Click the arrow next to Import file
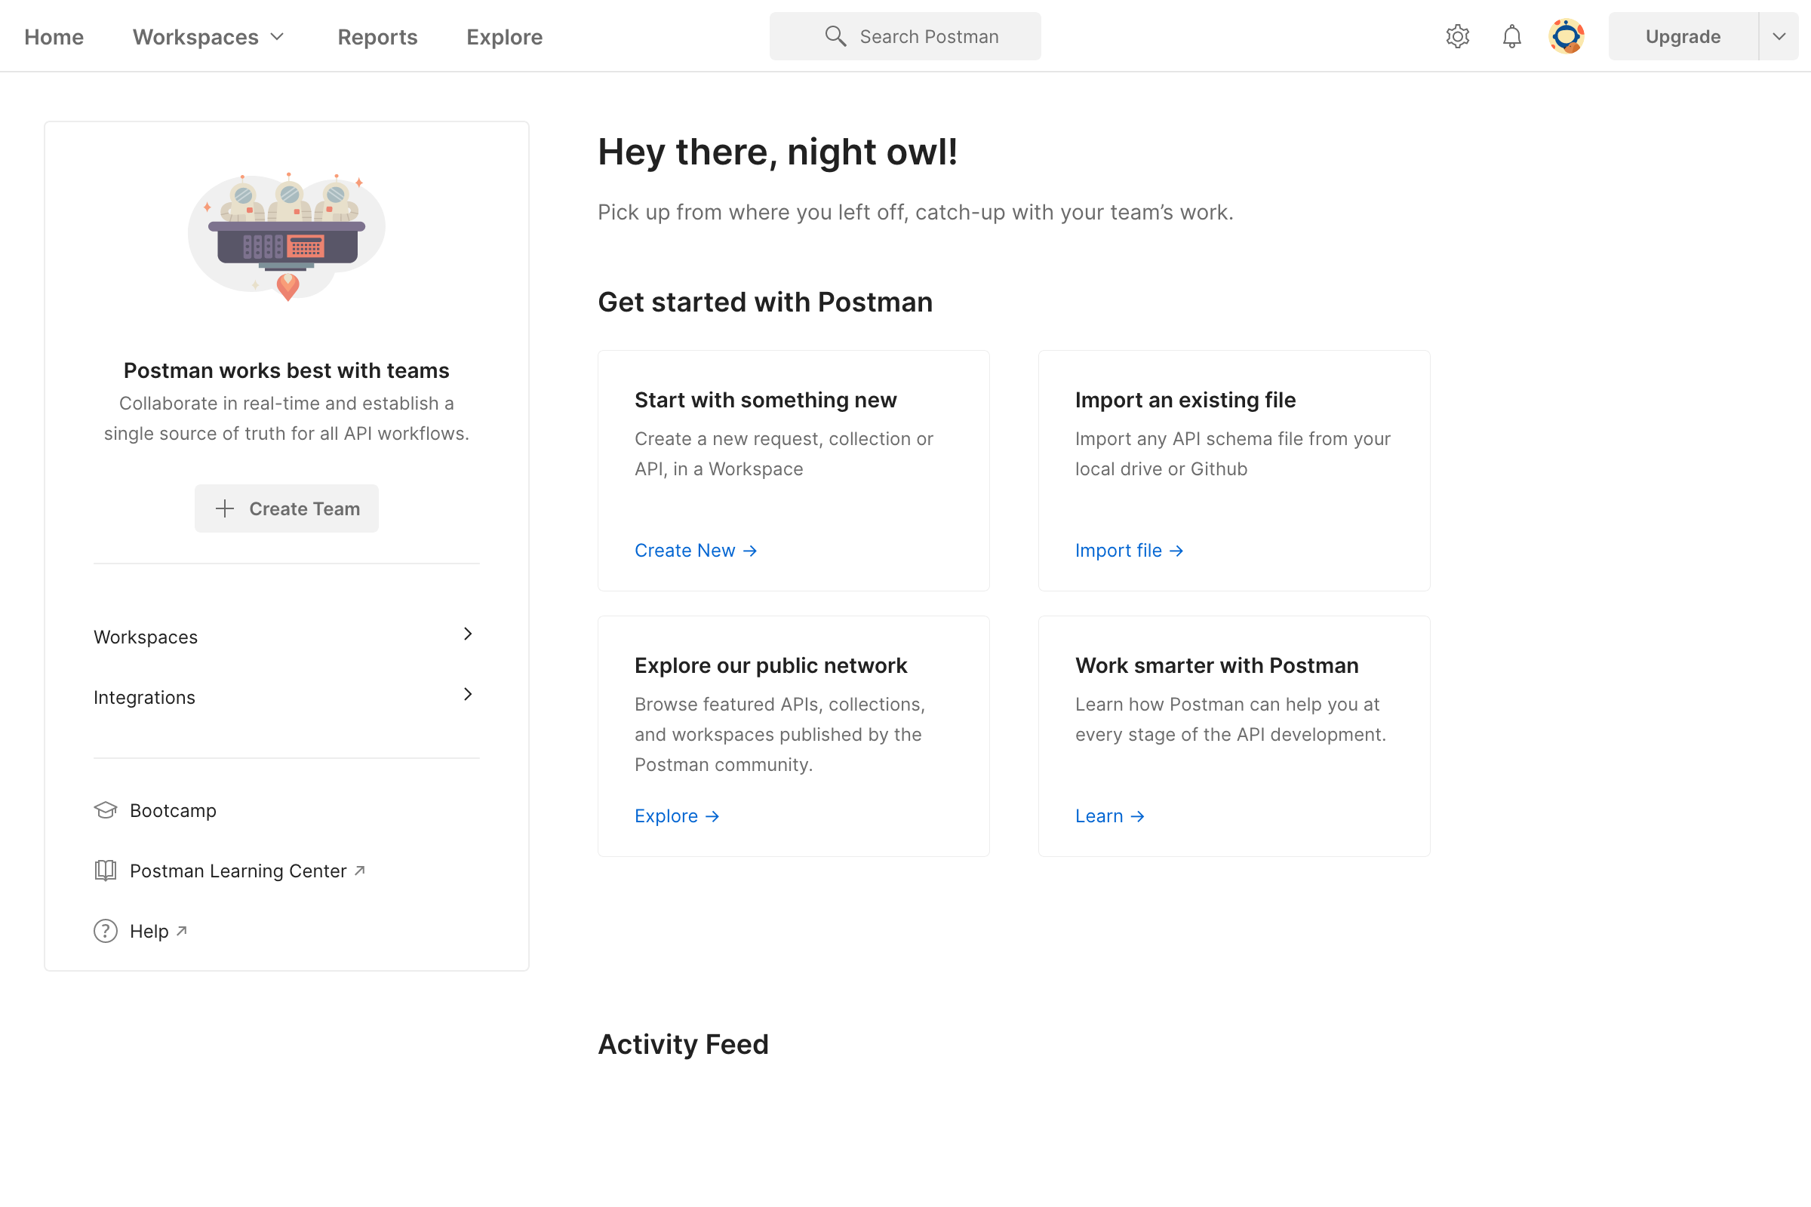This screenshot has width=1811, height=1207. click(x=1176, y=551)
